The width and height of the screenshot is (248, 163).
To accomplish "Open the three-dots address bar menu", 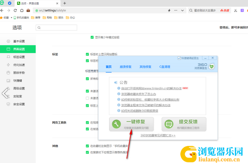I will [176, 11].
